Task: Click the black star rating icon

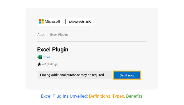Action: [39, 64]
